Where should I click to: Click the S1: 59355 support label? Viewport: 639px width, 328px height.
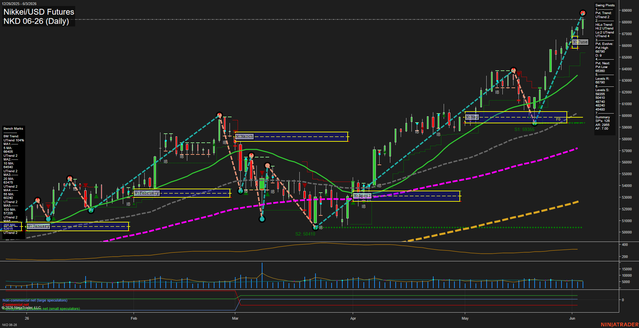[524, 129]
